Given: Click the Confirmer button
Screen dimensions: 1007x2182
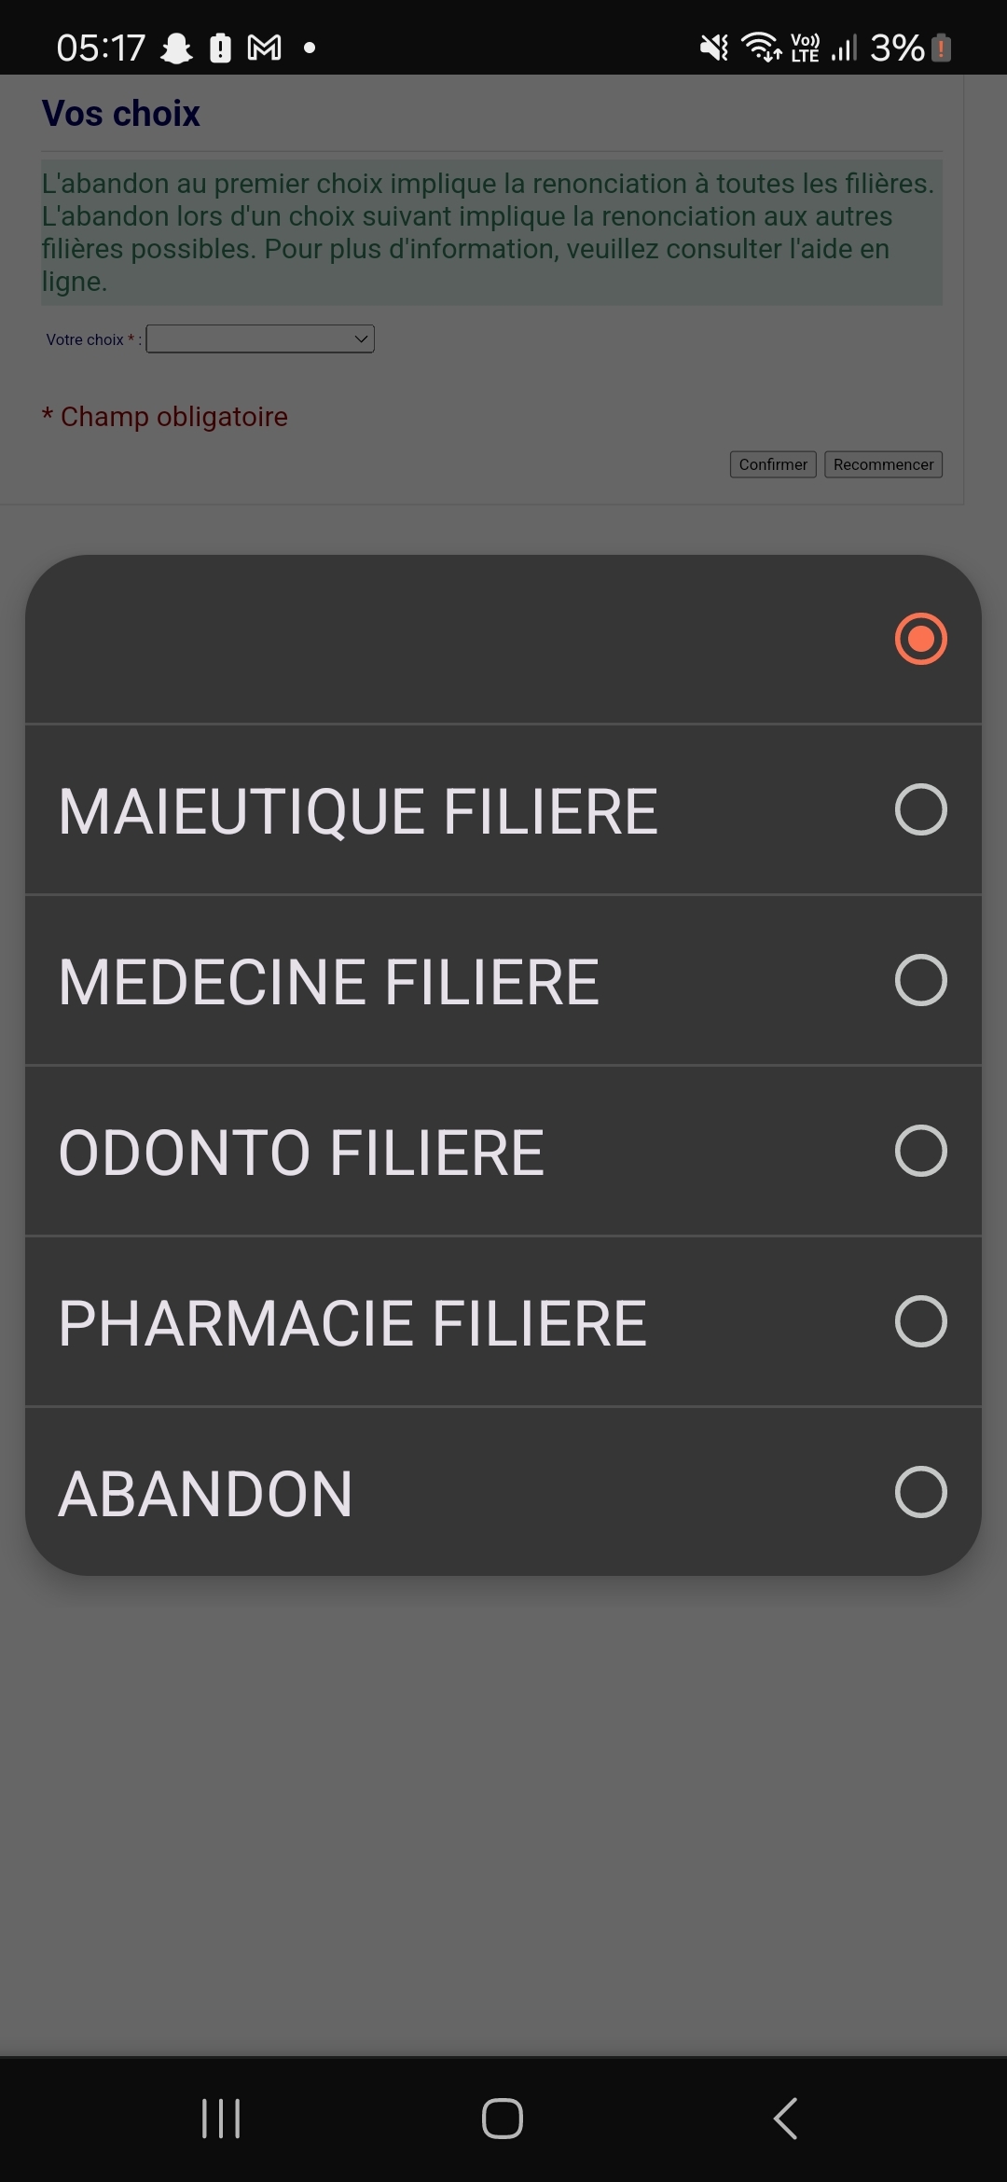Looking at the screenshot, I should [773, 464].
